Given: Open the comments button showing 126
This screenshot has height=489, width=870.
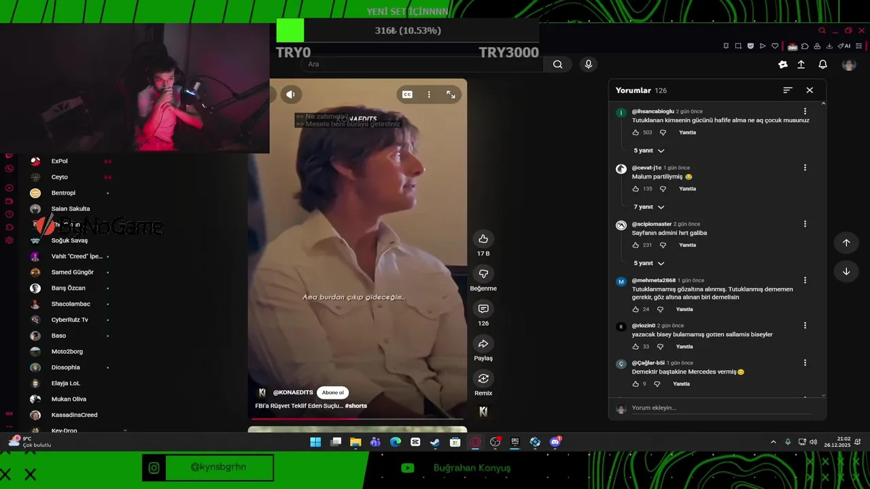Looking at the screenshot, I should click(x=483, y=308).
